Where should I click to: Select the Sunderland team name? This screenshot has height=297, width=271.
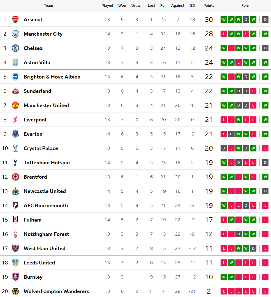pos(37,91)
